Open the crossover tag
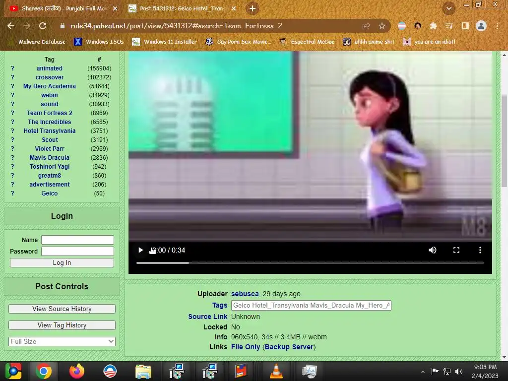The height and width of the screenshot is (381, 508). (x=50, y=77)
